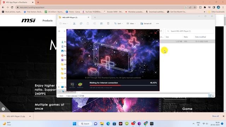Expand the Local Disk tree node

pos(60,92)
